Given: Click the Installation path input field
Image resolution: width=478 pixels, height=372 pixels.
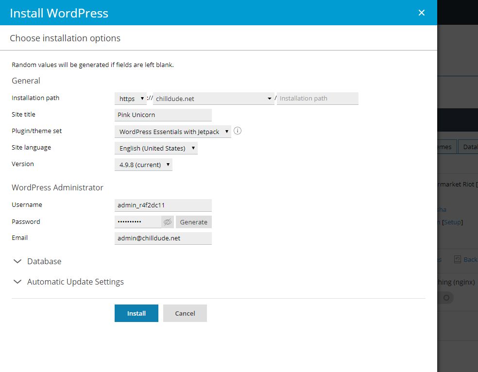Looking at the screenshot, I should coord(317,99).
